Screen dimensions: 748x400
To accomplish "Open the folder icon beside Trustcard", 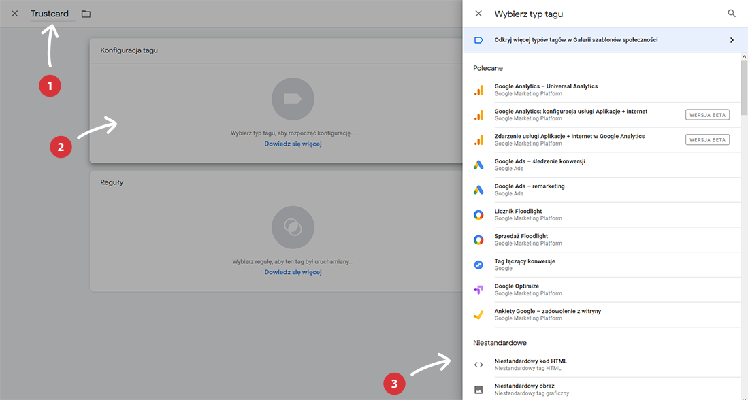I will [x=86, y=14].
